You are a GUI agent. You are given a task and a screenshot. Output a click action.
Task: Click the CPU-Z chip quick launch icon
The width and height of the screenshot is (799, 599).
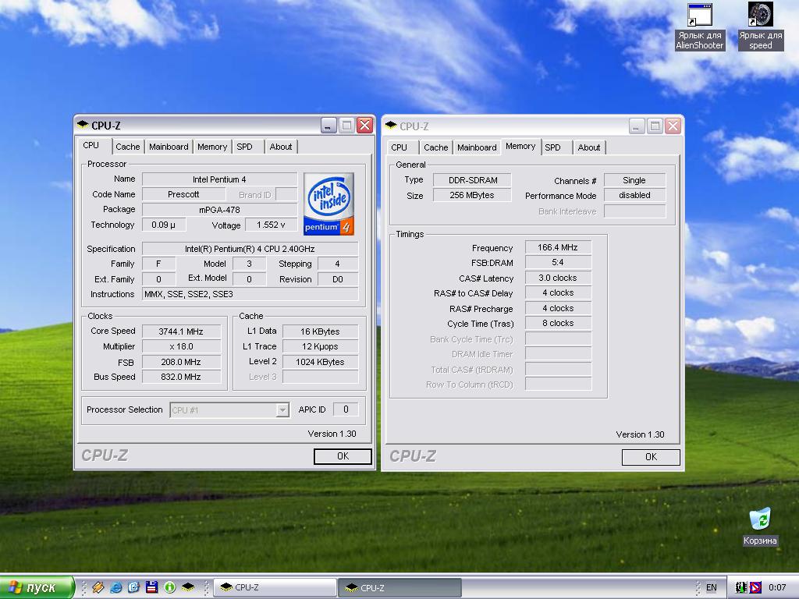(x=188, y=587)
